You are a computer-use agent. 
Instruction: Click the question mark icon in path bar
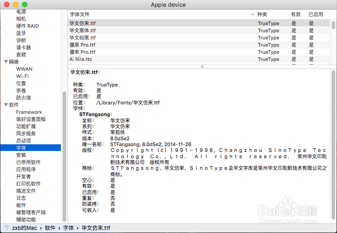tap(7, 228)
